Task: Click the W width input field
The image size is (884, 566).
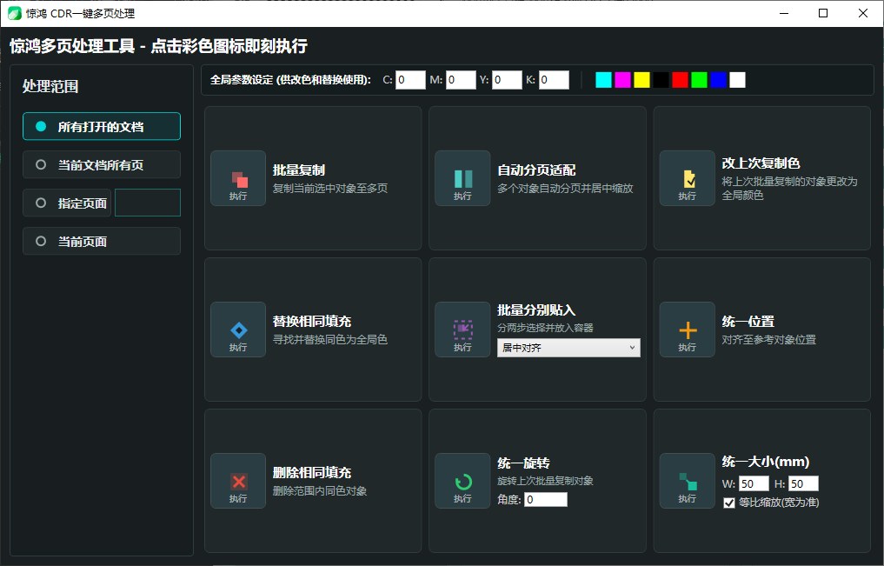Action: click(754, 483)
